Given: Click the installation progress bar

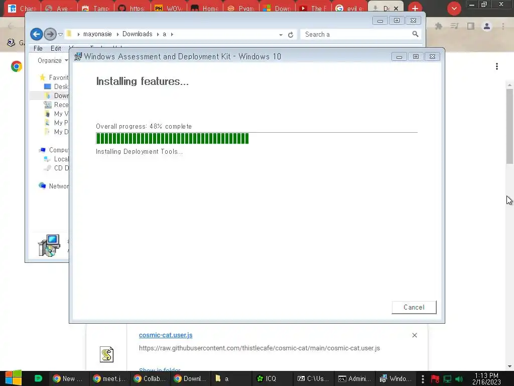Looking at the screenshot, I should tap(256, 138).
